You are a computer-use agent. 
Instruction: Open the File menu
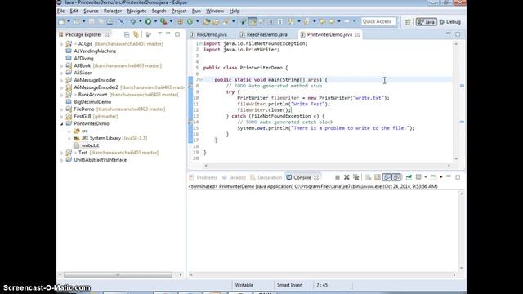60,11
